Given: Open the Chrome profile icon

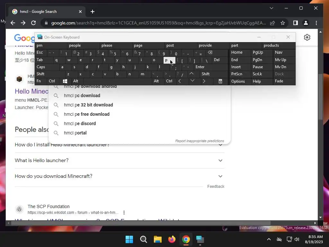Looking at the screenshot, I should coord(306,23).
